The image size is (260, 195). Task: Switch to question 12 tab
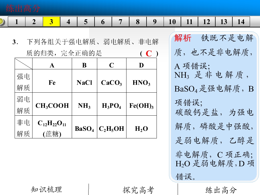coord(207,22)
